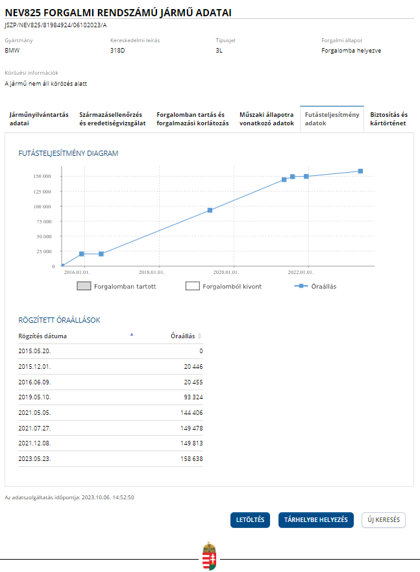Select the 2015.05.20. date row
Screen dimensions: 420x572
[x=110, y=351]
